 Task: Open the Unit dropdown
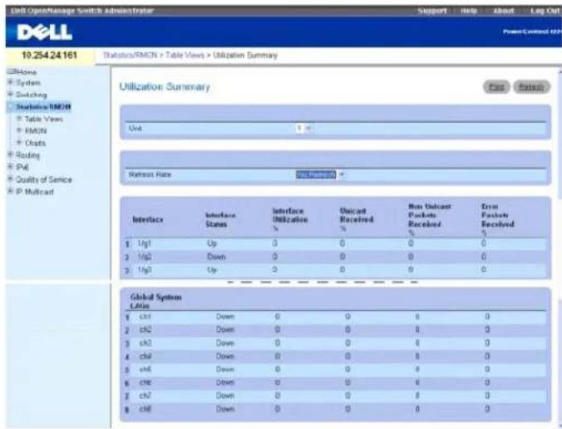[x=303, y=128]
